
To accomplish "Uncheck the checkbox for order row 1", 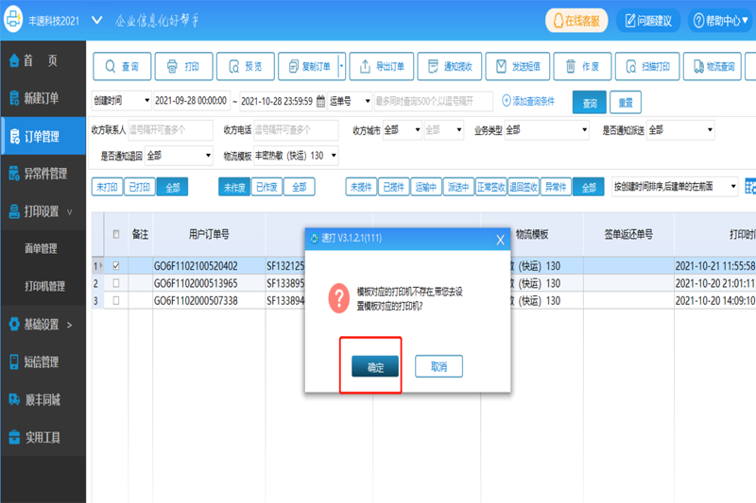I will click(x=116, y=265).
